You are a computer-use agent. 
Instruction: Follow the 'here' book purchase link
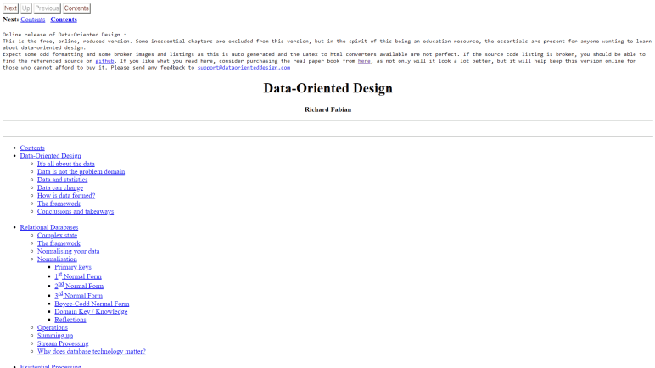[x=364, y=61]
